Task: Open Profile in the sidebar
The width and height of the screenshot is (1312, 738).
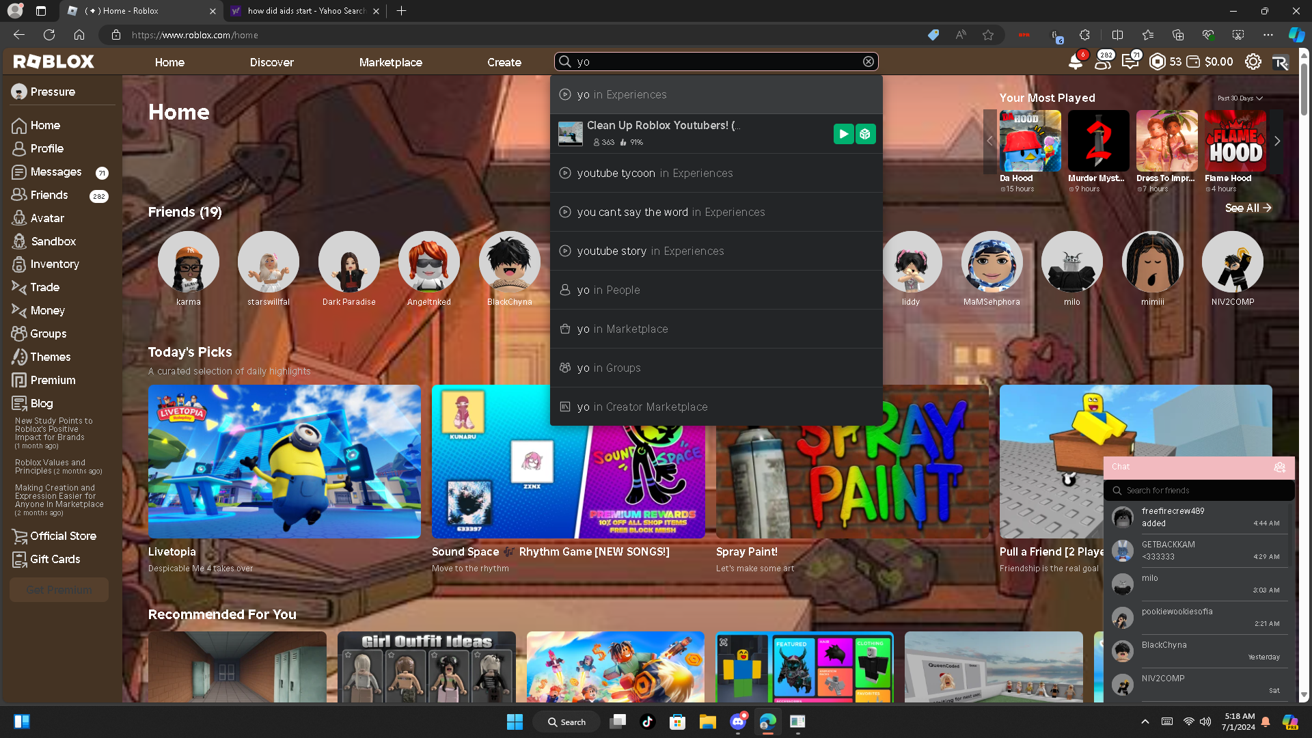Action: click(38, 148)
